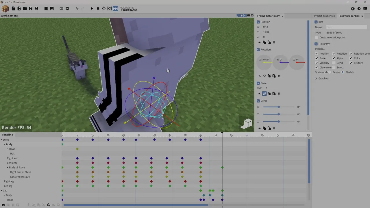This screenshot has width=370, height=208.
Task: Toggle the secondary view window icon
Action: [x=61, y=9]
